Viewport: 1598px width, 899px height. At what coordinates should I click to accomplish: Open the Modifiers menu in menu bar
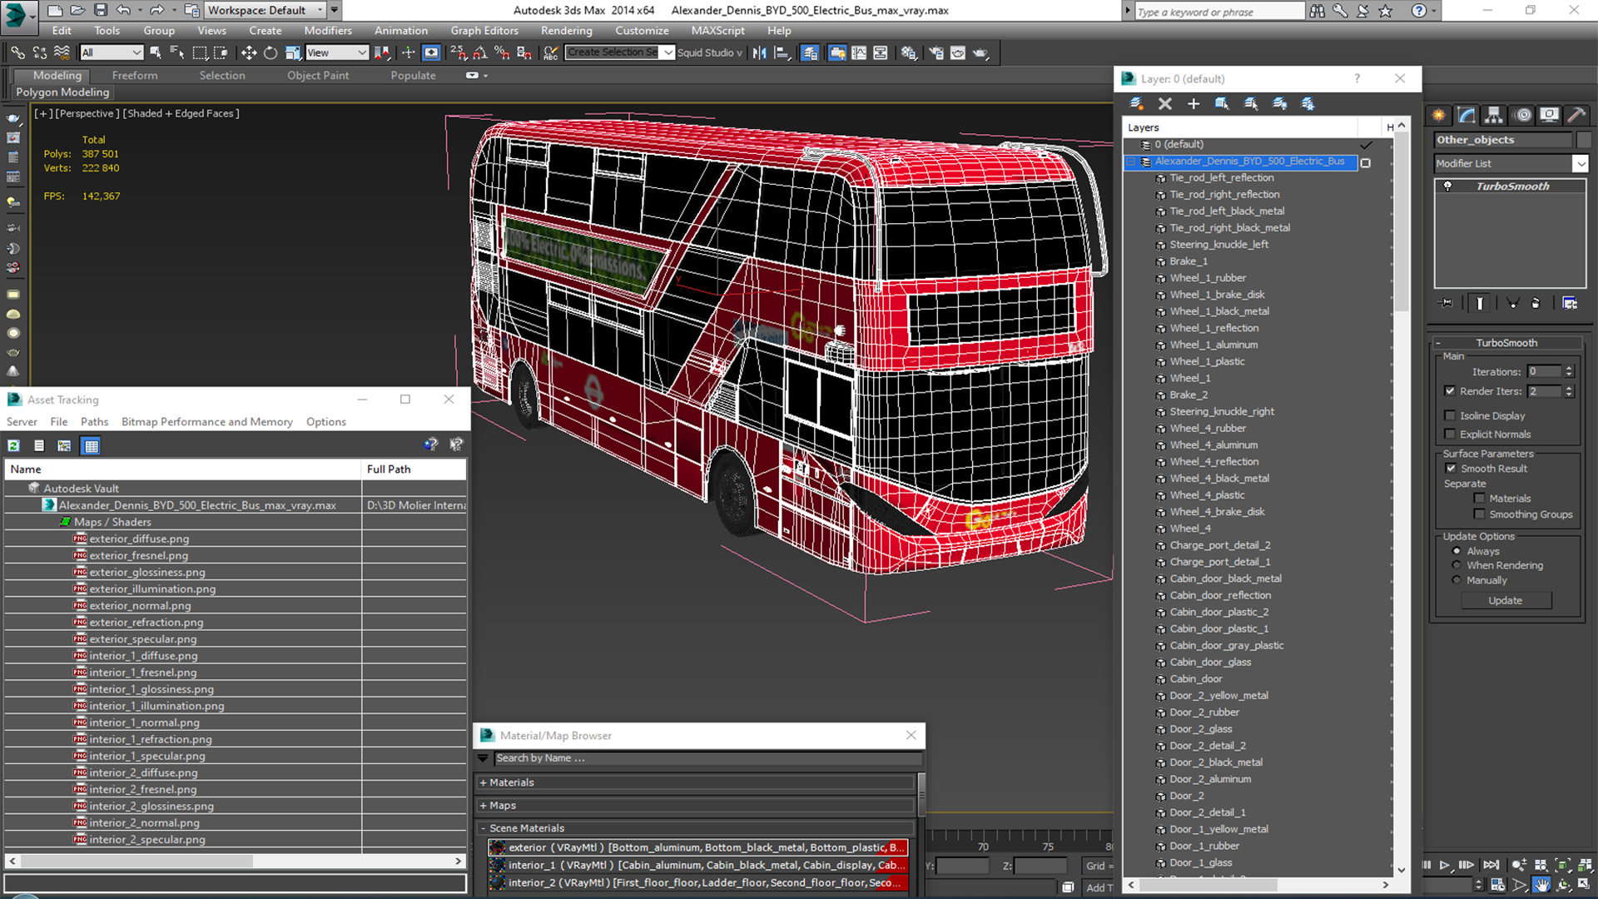328,30
